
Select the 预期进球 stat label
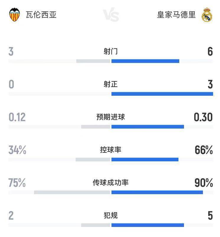tap(111, 117)
